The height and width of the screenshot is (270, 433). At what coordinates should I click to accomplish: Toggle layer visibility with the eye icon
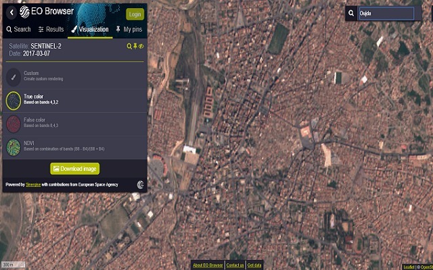click(142, 46)
